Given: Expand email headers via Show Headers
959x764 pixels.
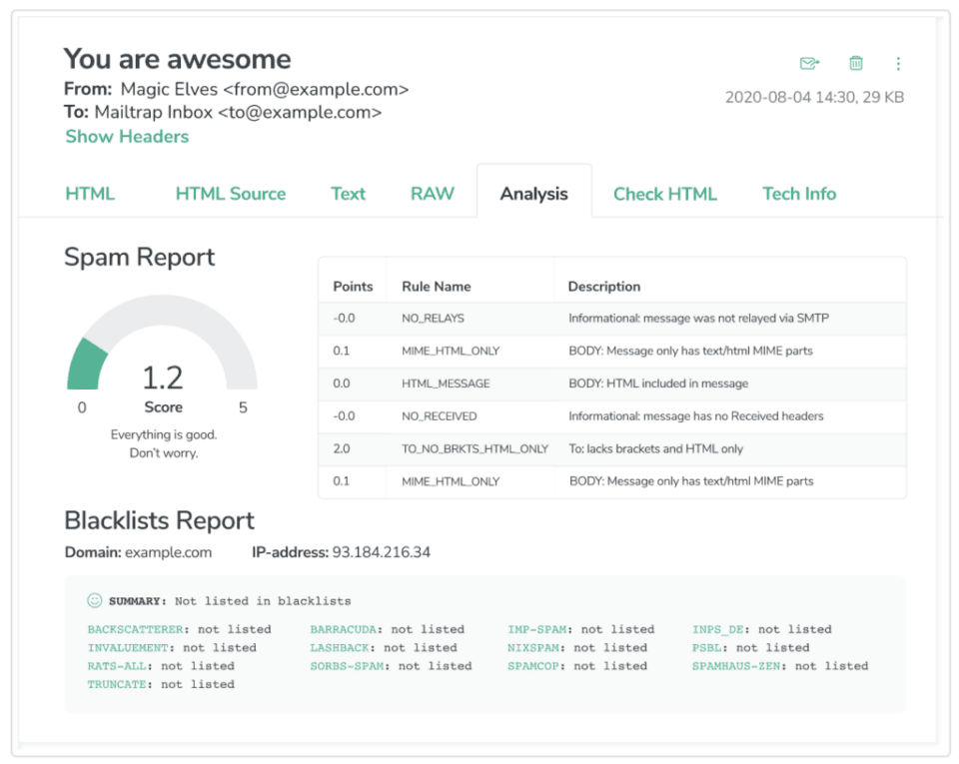Looking at the screenshot, I should tap(126, 136).
